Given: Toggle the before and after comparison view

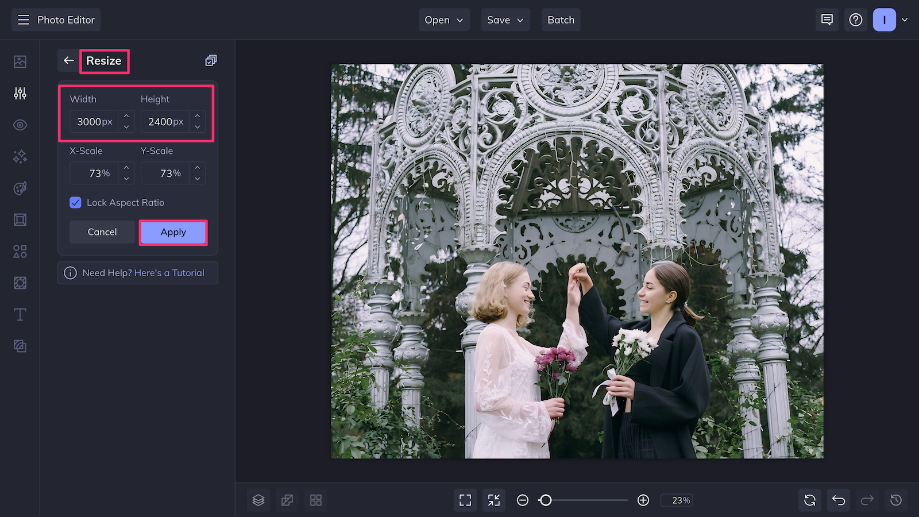Looking at the screenshot, I should click(x=287, y=500).
